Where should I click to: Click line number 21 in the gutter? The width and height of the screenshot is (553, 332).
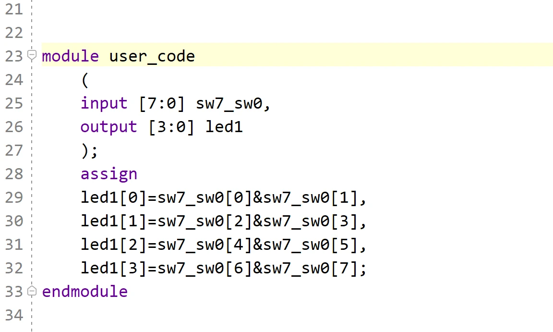pyautogui.click(x=14, y=9)
